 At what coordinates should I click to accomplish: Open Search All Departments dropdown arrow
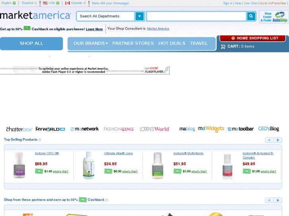point(140,16)
